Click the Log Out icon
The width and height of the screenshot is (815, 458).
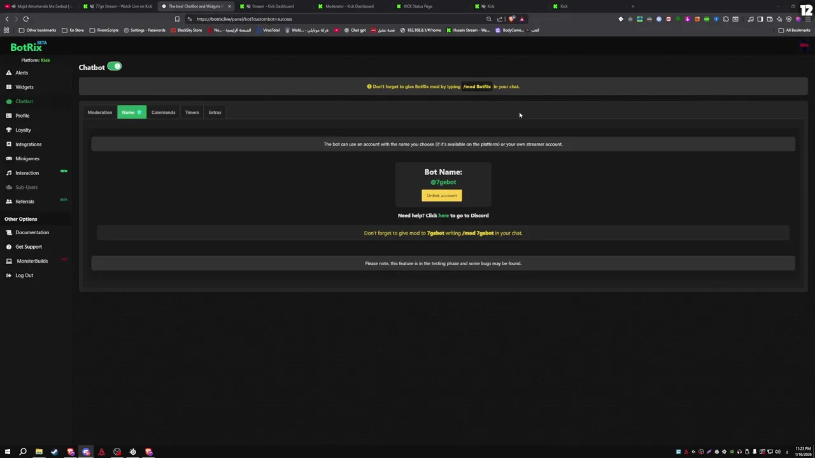[8, 275]
